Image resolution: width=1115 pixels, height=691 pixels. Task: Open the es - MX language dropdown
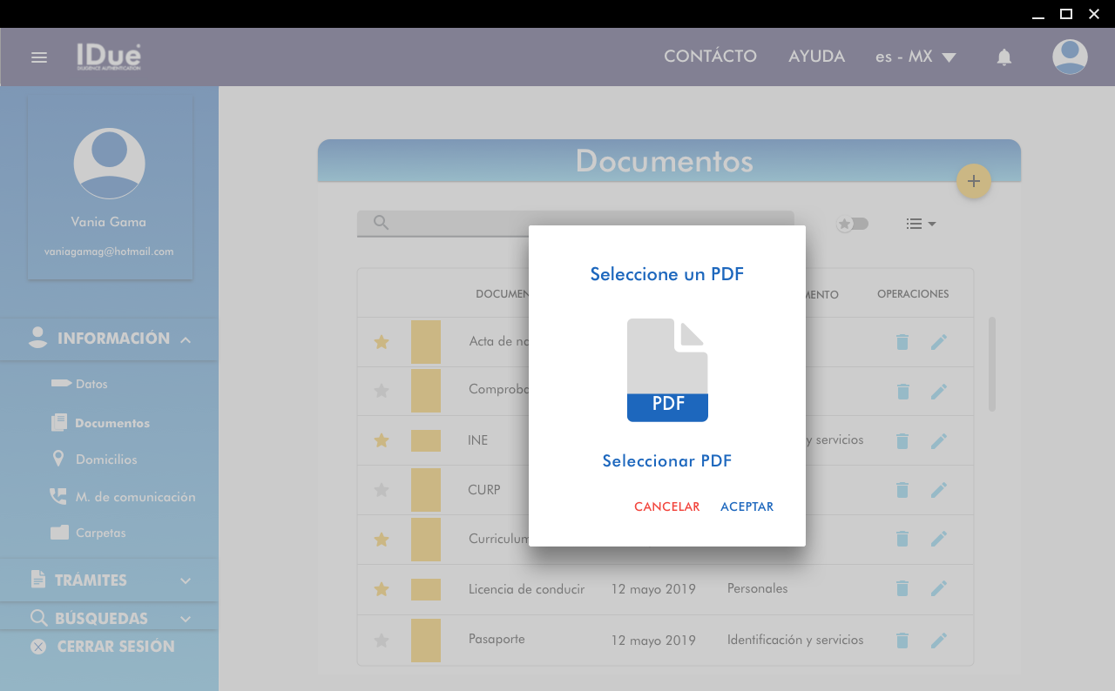916,57
